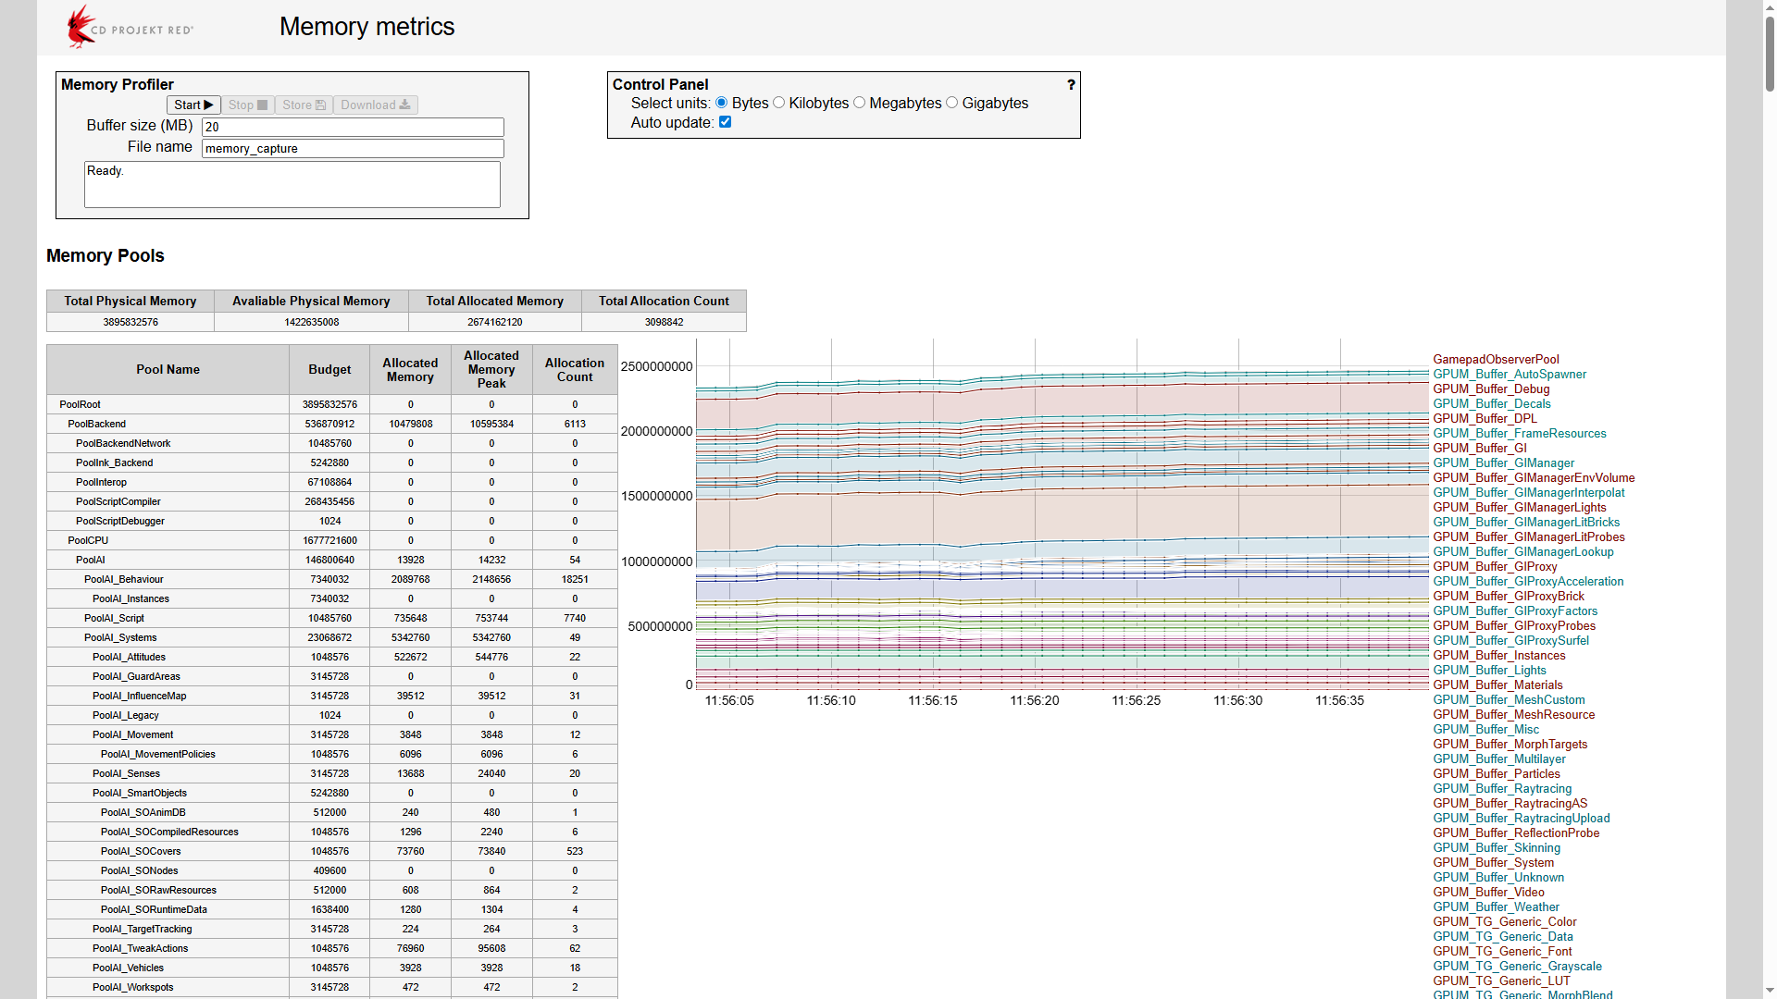Open the Control Panel help question mark

[x=1071, y=84]
